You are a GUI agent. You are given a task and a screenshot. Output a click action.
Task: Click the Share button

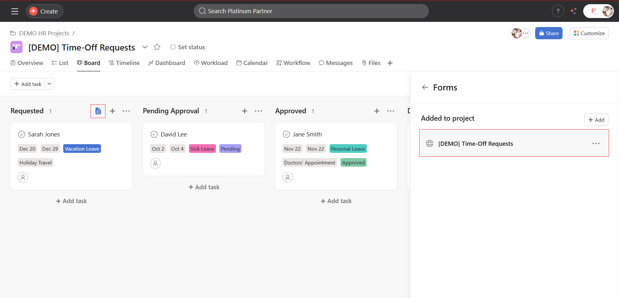[549, 33]
